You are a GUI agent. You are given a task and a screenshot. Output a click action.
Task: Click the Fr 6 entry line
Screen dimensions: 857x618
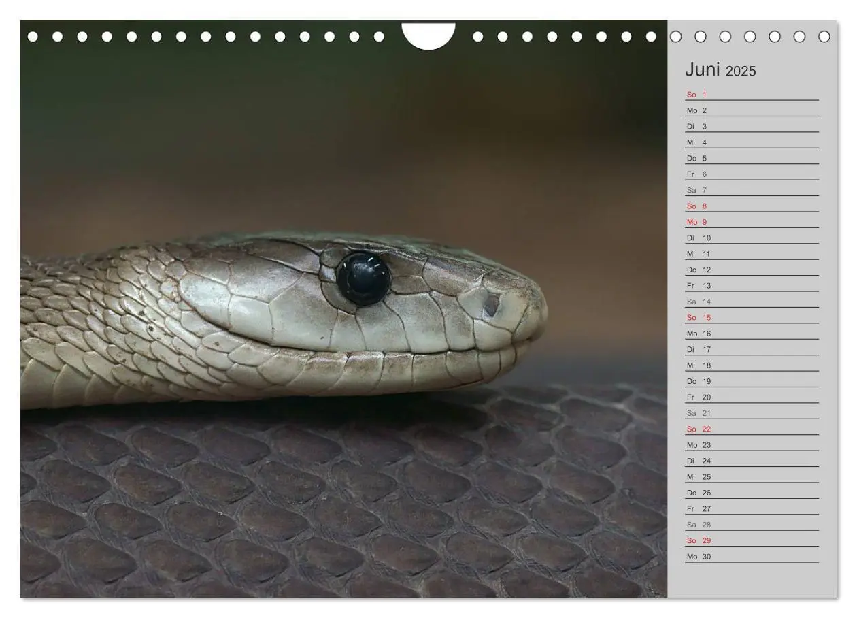point(752,174)
